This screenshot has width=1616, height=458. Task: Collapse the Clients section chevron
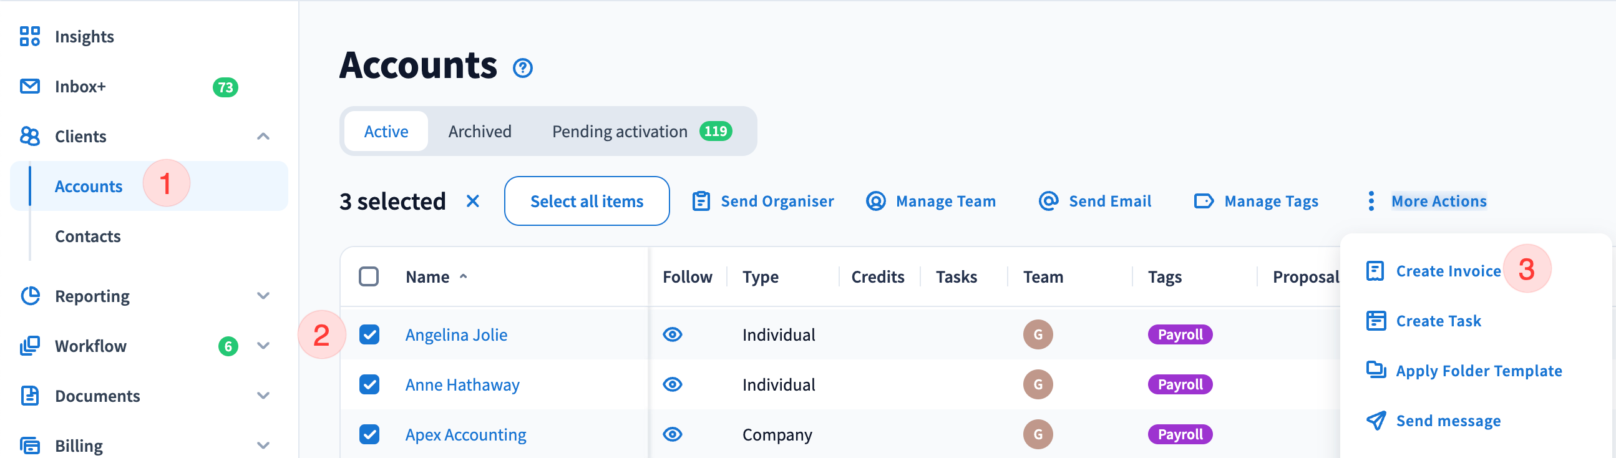coord(263,136)
